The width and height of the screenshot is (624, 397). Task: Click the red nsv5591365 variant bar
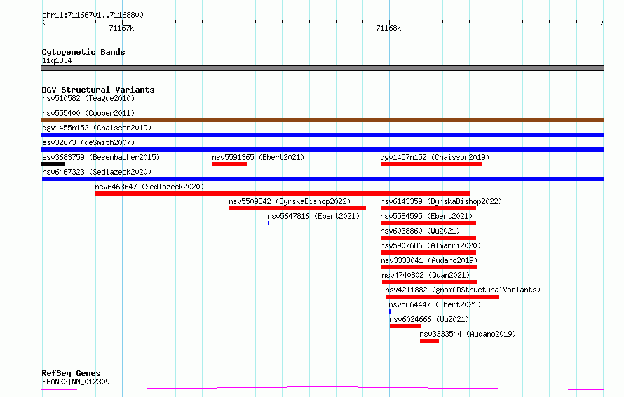pyautogui.click(x=230, y=164)
